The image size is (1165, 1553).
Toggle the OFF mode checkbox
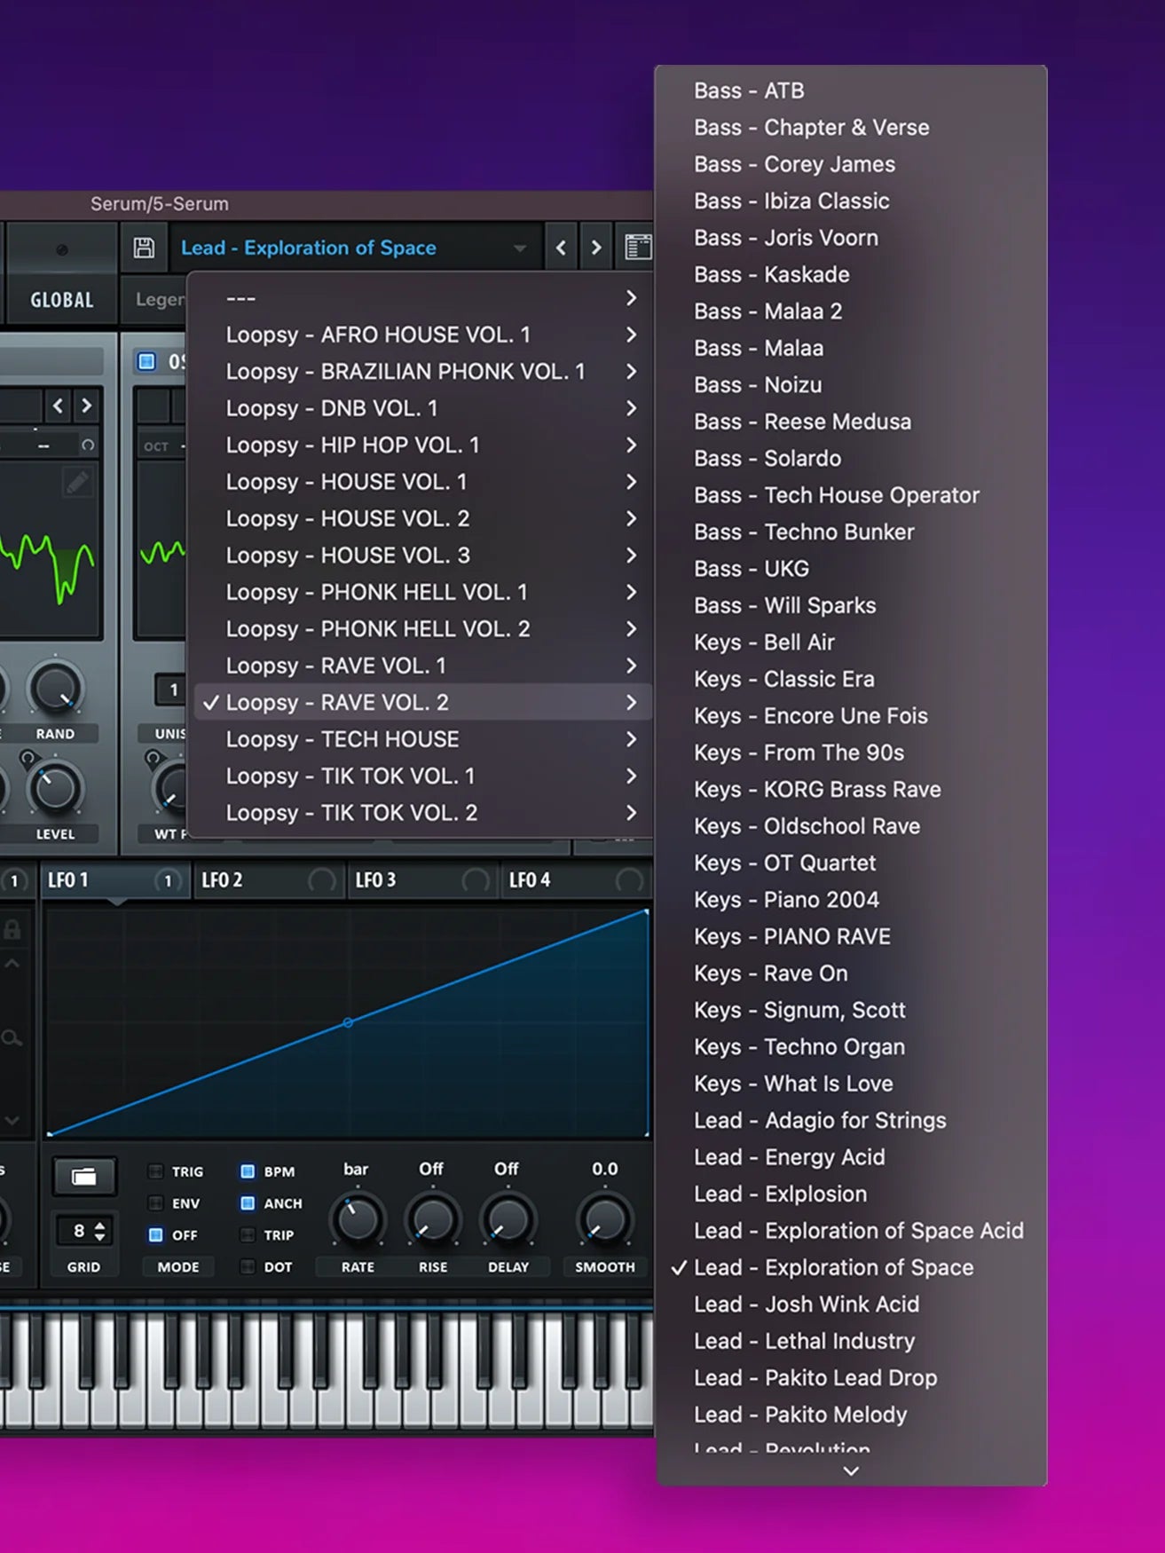[x=155, y=1234]
